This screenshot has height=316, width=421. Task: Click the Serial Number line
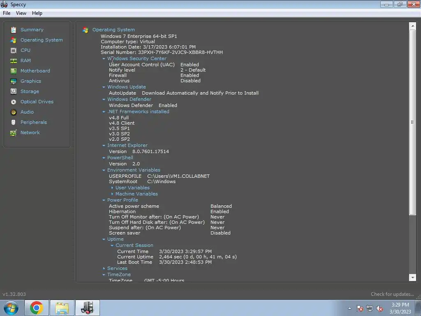tap(162, 52)
